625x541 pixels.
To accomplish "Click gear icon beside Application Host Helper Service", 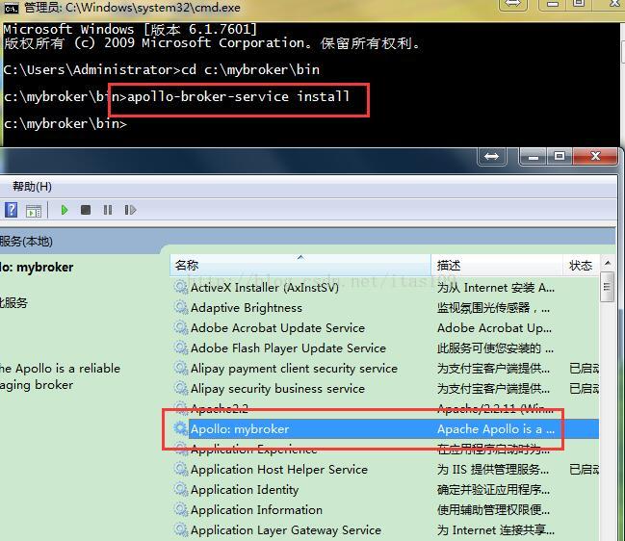I will (181, 470).
